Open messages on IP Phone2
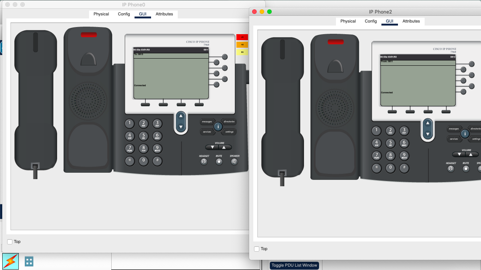 [x=454, y=129]
